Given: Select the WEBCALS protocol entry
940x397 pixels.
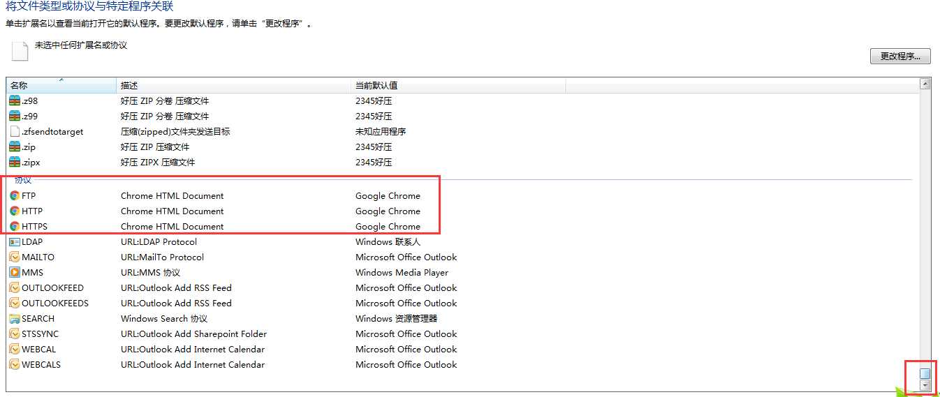Looking at the screenshot, I should click(x=41, y=365).
